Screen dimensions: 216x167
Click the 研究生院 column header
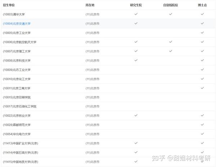click(x=136, y=5)
